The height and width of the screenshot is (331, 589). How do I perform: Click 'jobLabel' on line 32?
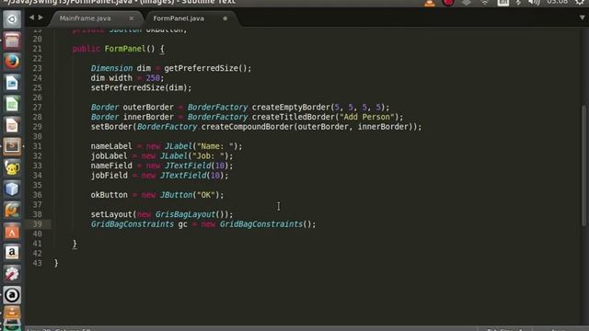tap(109, 156)
